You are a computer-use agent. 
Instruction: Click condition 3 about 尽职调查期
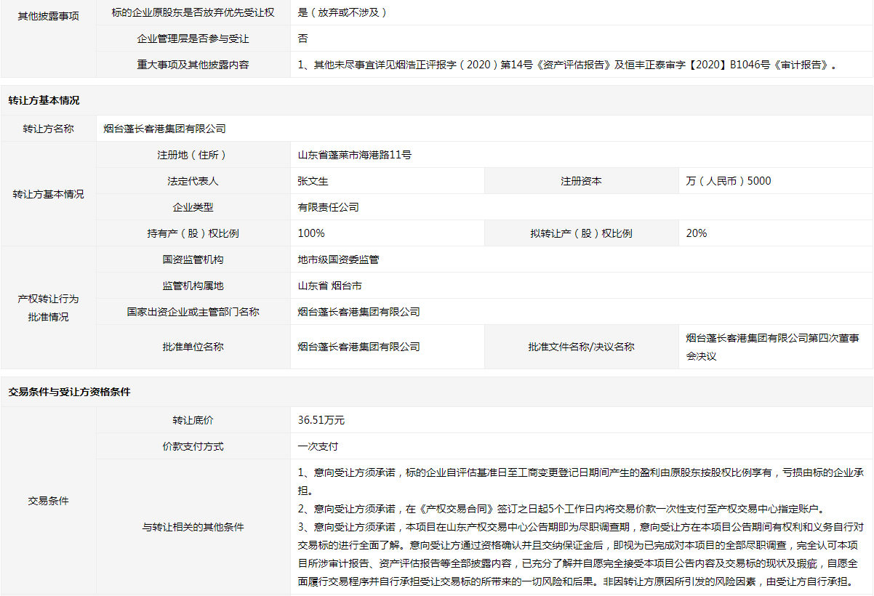tap(580, 554)
